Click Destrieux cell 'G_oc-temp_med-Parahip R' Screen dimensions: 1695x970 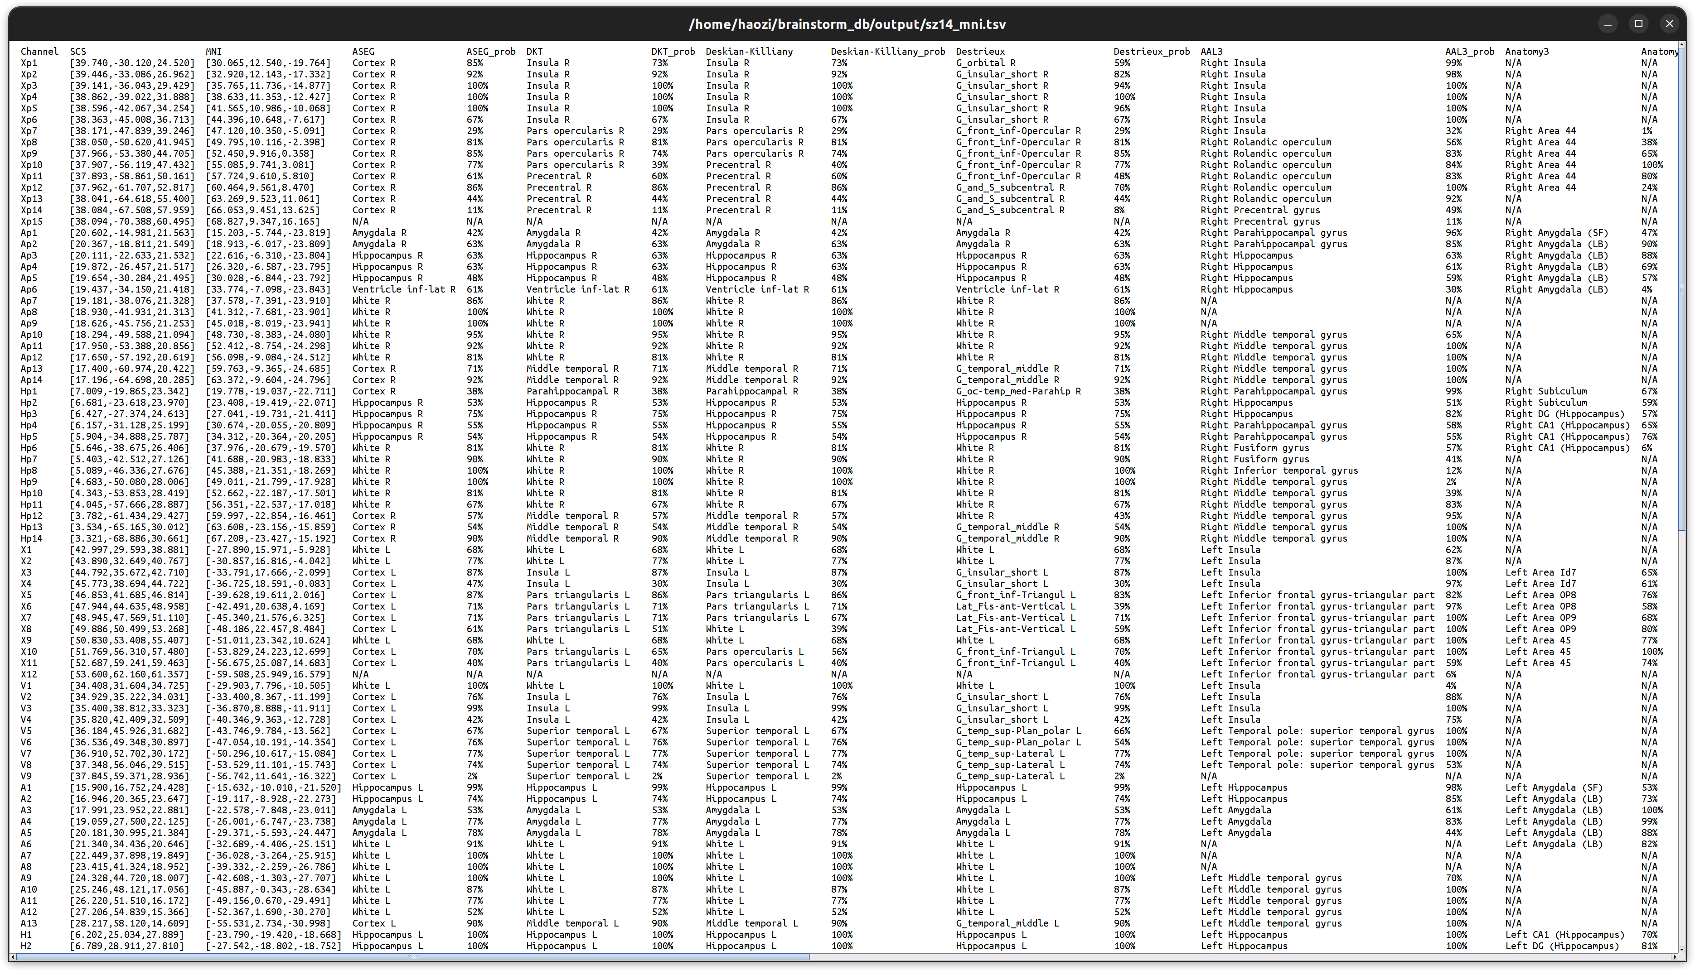tap(1018, 391)
